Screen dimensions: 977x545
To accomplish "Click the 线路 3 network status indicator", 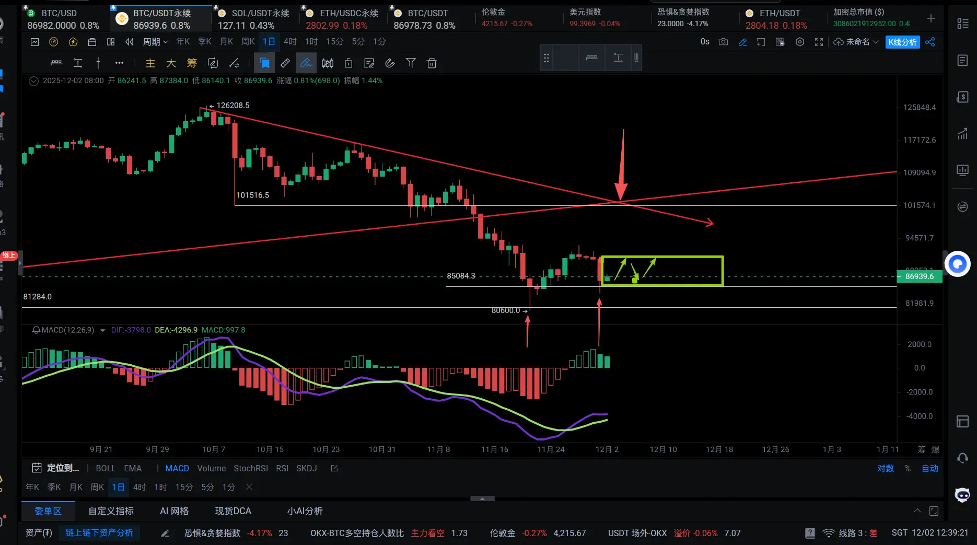I will pos(851,533).
